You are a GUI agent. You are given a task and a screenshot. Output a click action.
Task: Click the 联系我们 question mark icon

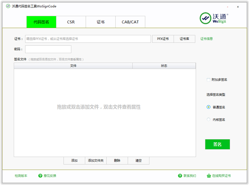point(180,175)
